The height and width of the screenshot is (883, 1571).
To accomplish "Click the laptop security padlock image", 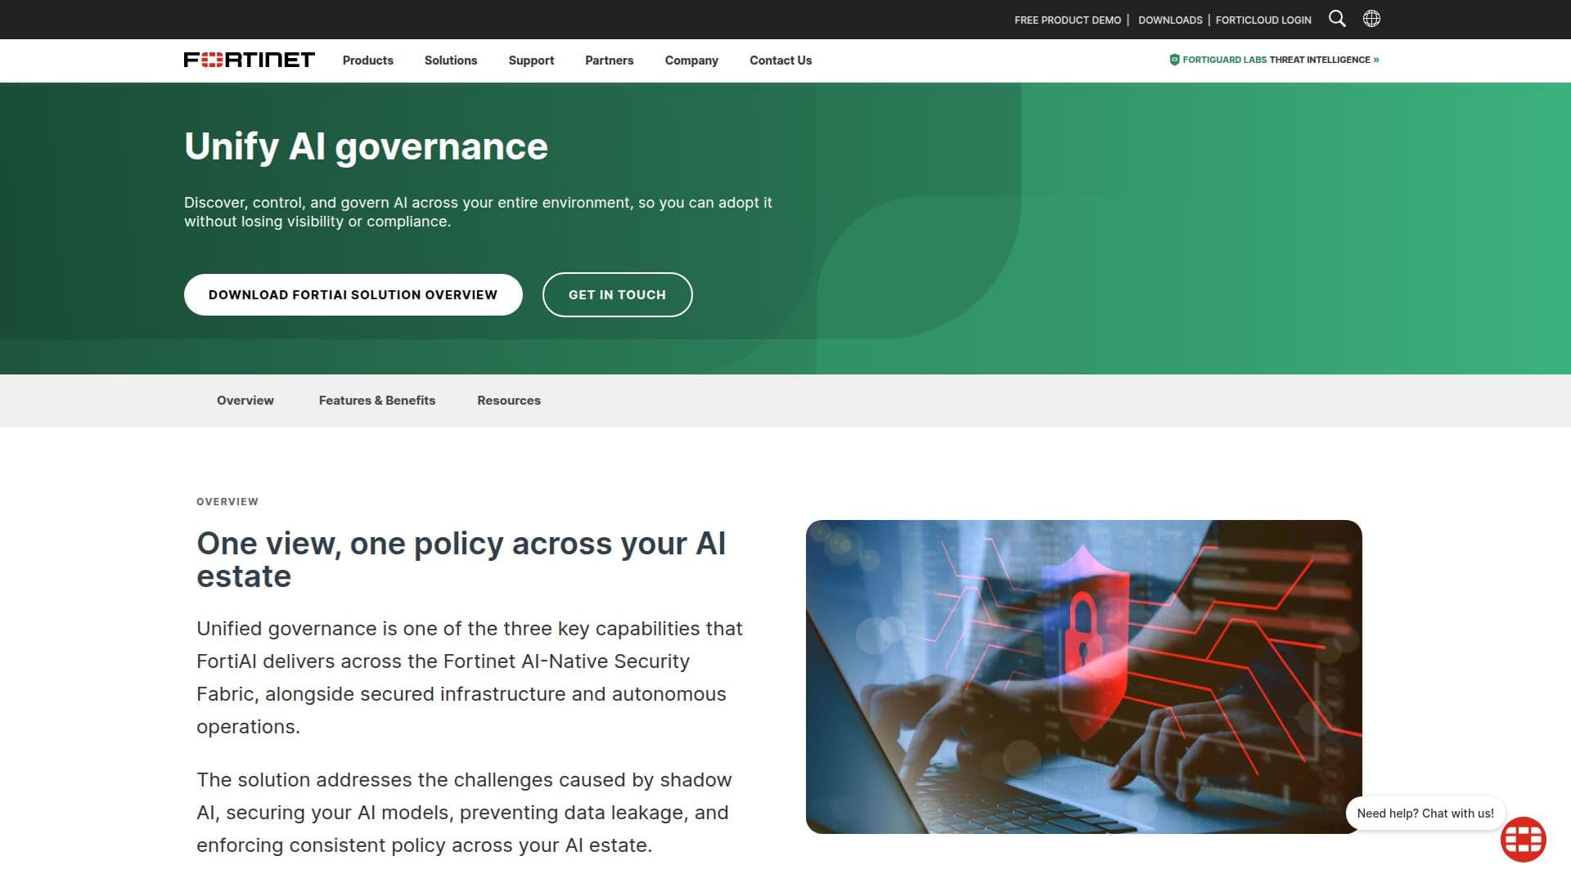I will (x=1084, y=677).
